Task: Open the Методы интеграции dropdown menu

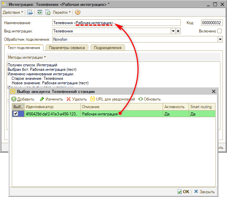Action: click(x=27, y=57)
